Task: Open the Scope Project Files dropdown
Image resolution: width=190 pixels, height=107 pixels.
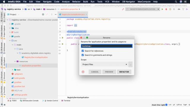Action: point(104,64)
